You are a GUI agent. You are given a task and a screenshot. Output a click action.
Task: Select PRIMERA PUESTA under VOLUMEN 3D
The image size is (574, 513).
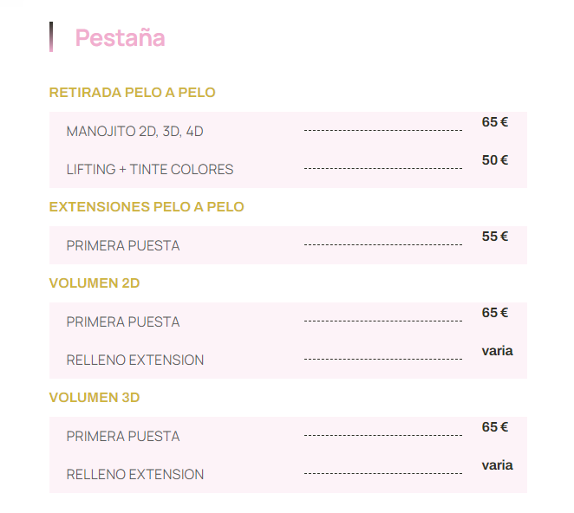pyautogui.click(x=123, y=436)
